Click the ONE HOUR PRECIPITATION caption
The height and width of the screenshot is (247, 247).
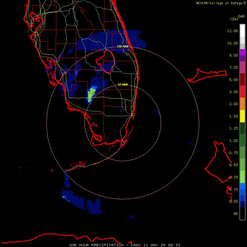pos(96,245)
